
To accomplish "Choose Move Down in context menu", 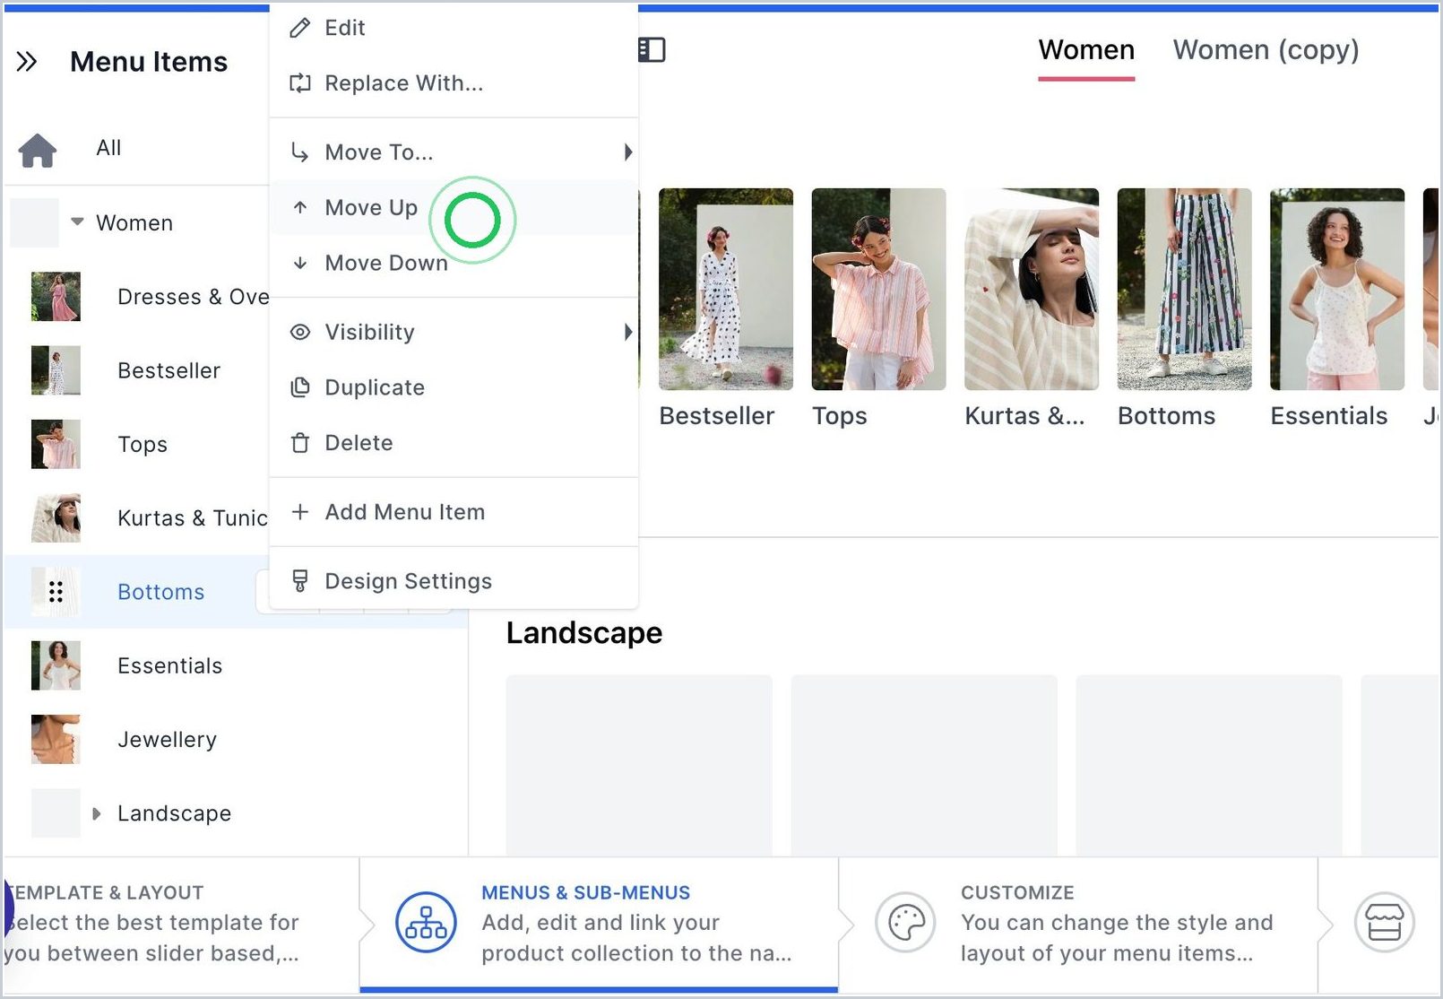I will [454, 264].
